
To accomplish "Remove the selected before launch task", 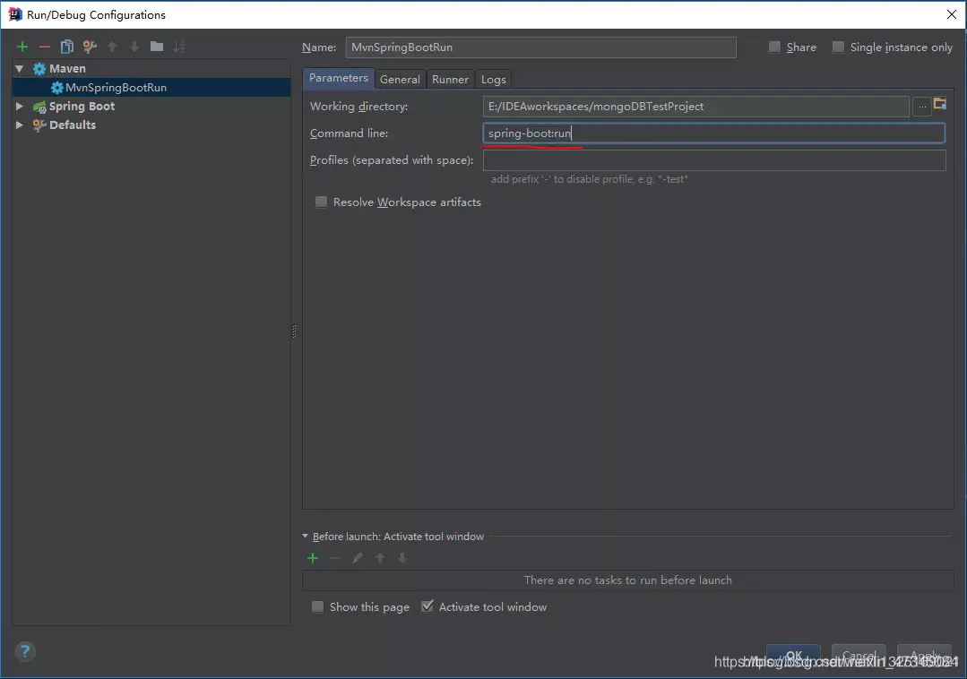I will tap(335, 558).
